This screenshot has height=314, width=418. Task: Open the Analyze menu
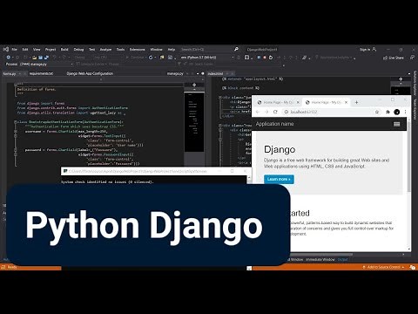click(x=105, y=50)
